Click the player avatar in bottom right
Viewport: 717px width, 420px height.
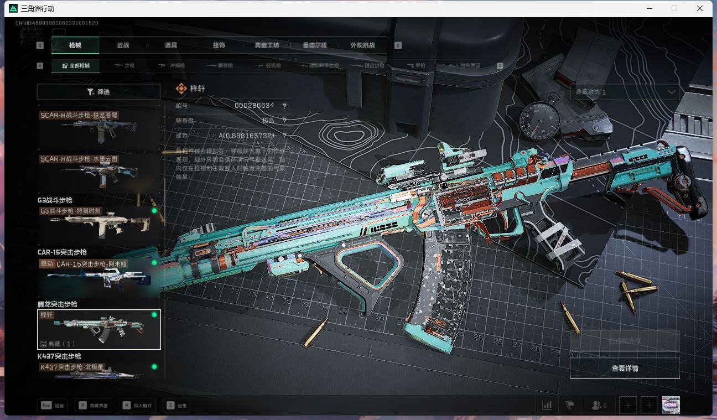(671, 406)
